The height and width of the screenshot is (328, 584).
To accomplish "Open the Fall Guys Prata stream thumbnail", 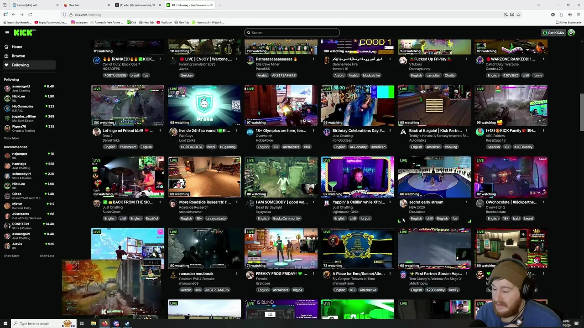I will pos(204,105).
